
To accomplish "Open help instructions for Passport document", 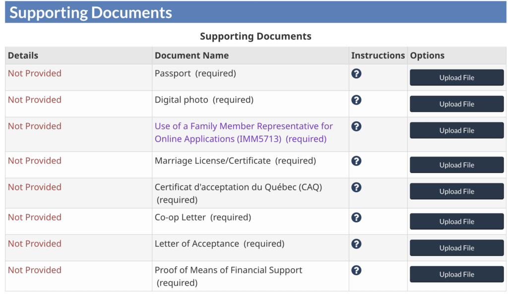I will click(x=356, y=73).
